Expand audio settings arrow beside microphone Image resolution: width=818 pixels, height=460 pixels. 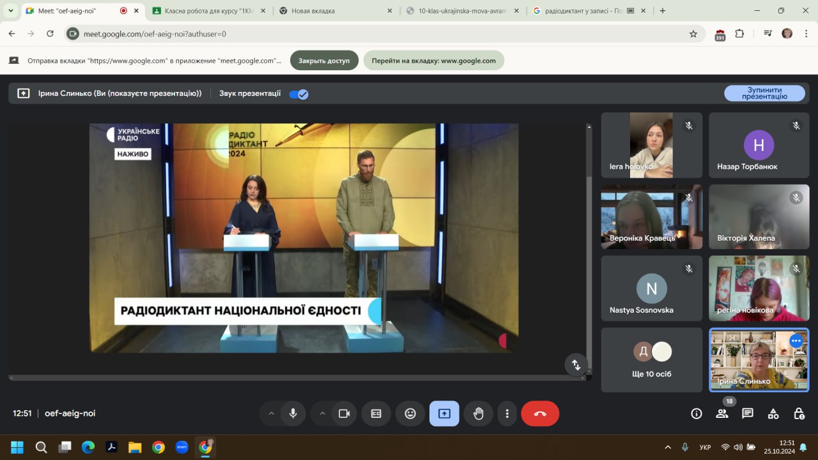point(271,413)
